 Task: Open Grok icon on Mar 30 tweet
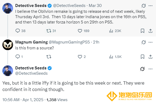point(143,6)
